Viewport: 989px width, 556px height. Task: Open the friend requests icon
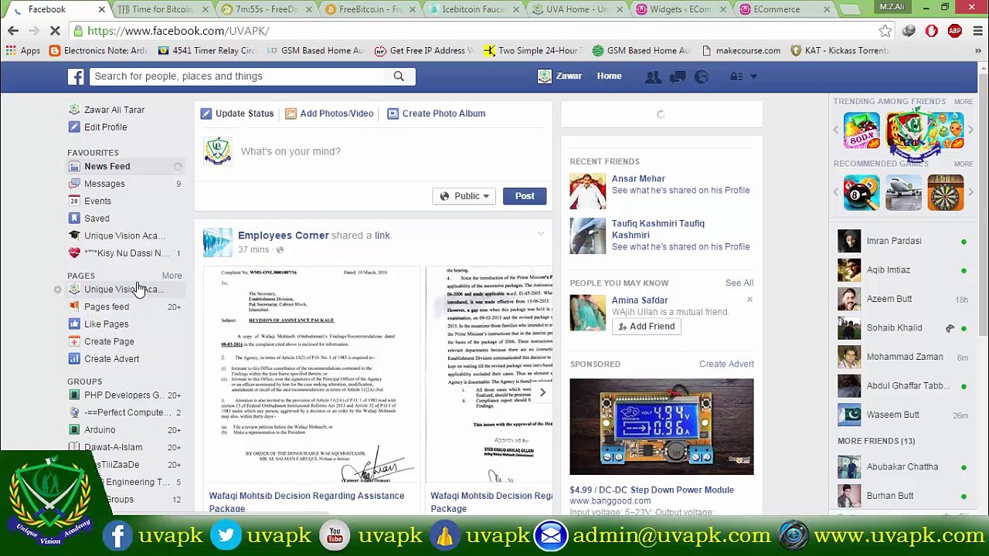(x=654, y=76)
